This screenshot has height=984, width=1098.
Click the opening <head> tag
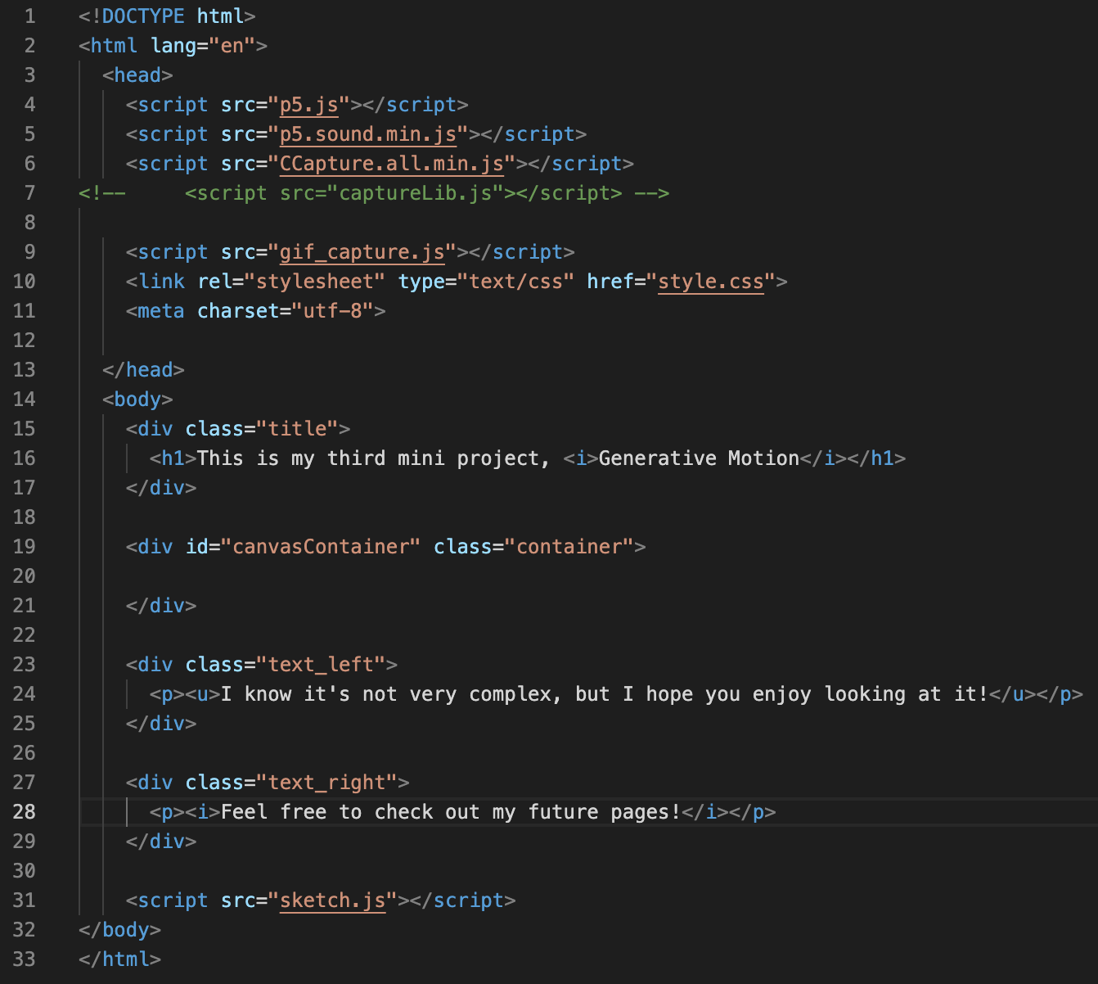coord(138,75)
